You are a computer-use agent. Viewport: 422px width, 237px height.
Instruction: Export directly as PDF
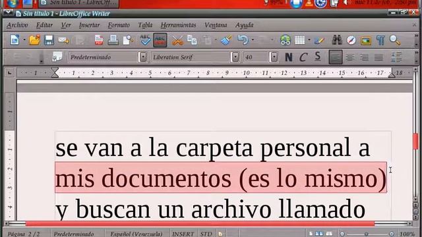point(99,40)
